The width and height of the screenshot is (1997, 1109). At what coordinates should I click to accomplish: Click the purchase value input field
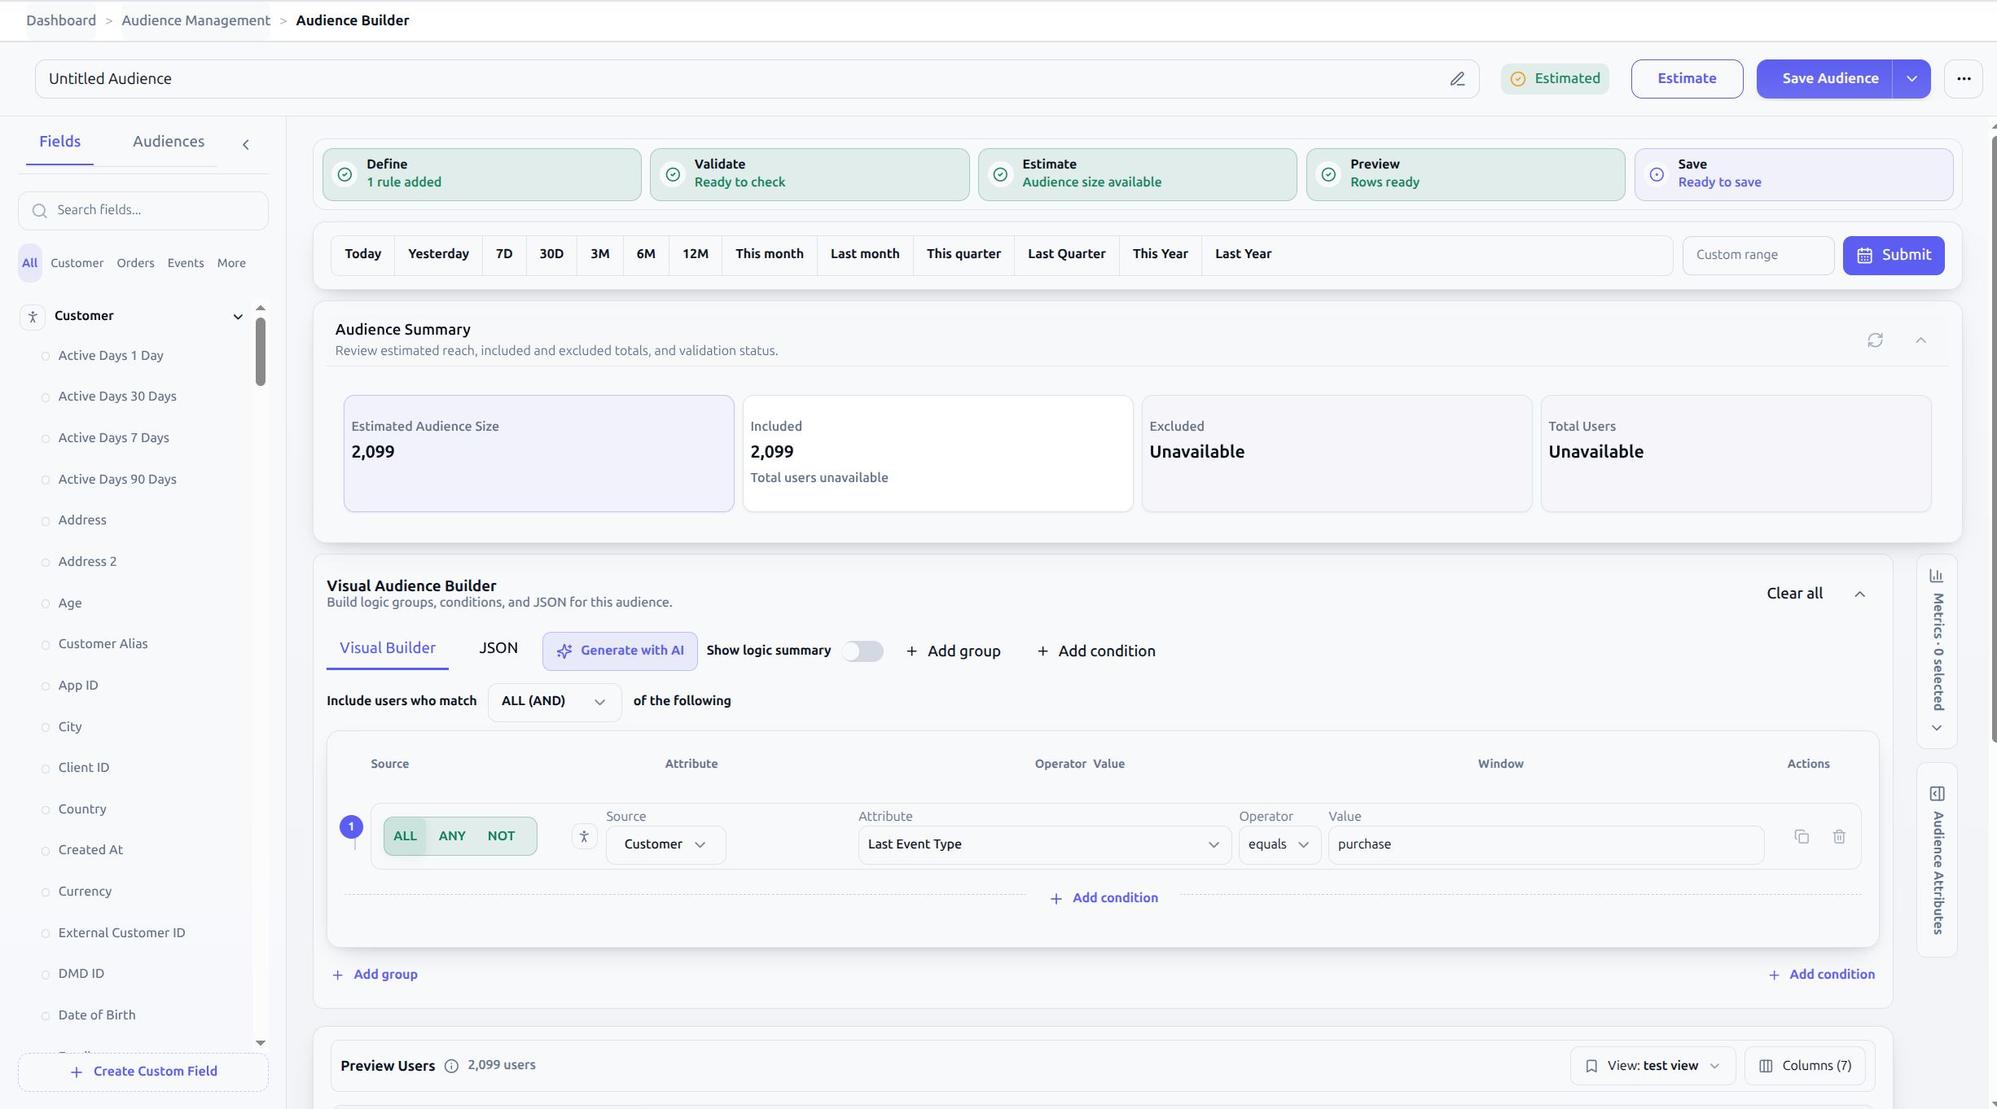point(1546,844)
